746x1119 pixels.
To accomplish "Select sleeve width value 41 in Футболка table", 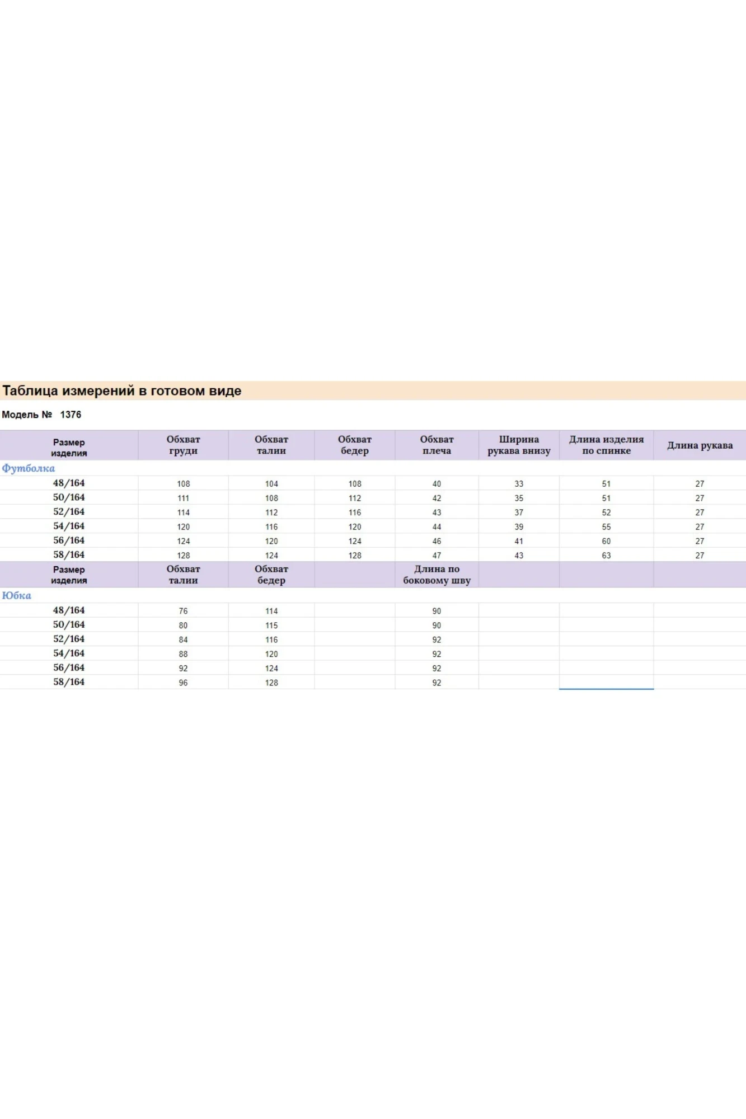I will pyautogui.click(x=519, y=541).
